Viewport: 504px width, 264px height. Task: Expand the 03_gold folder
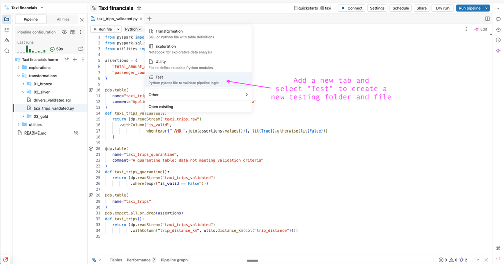[23, 116]
